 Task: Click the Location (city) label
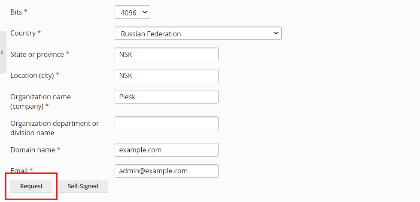[32, 75]
